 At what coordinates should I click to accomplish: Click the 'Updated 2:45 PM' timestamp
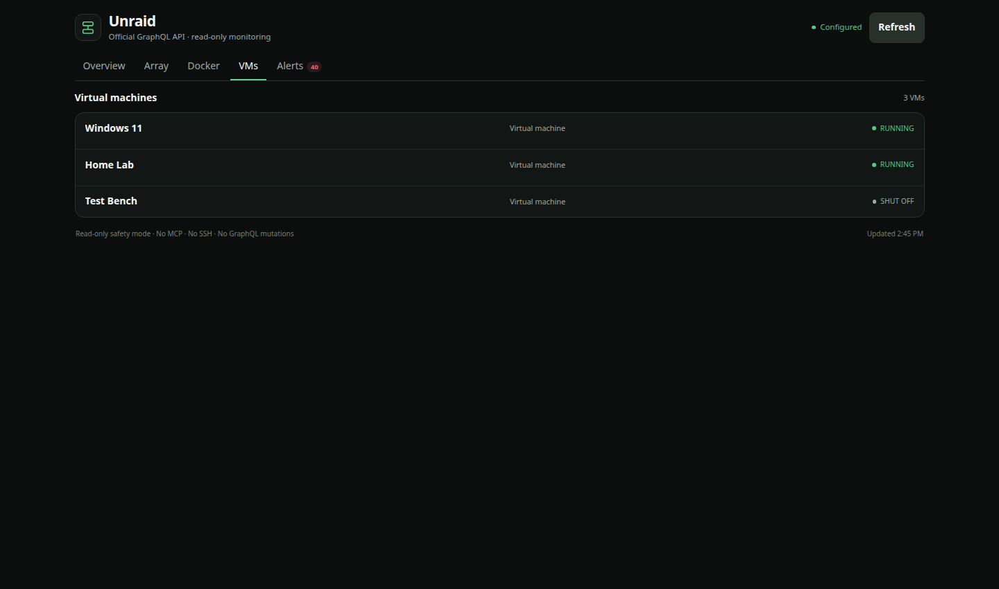coord(895,234)
